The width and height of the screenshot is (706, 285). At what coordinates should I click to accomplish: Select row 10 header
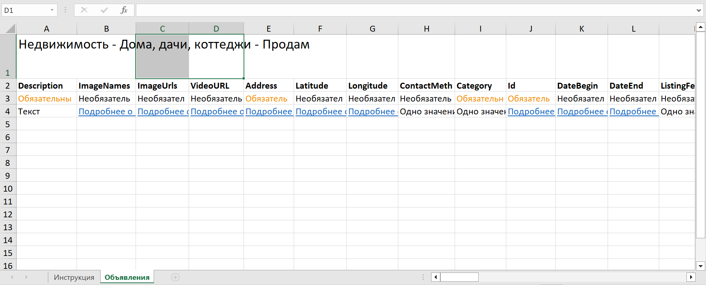pos(8,189)
